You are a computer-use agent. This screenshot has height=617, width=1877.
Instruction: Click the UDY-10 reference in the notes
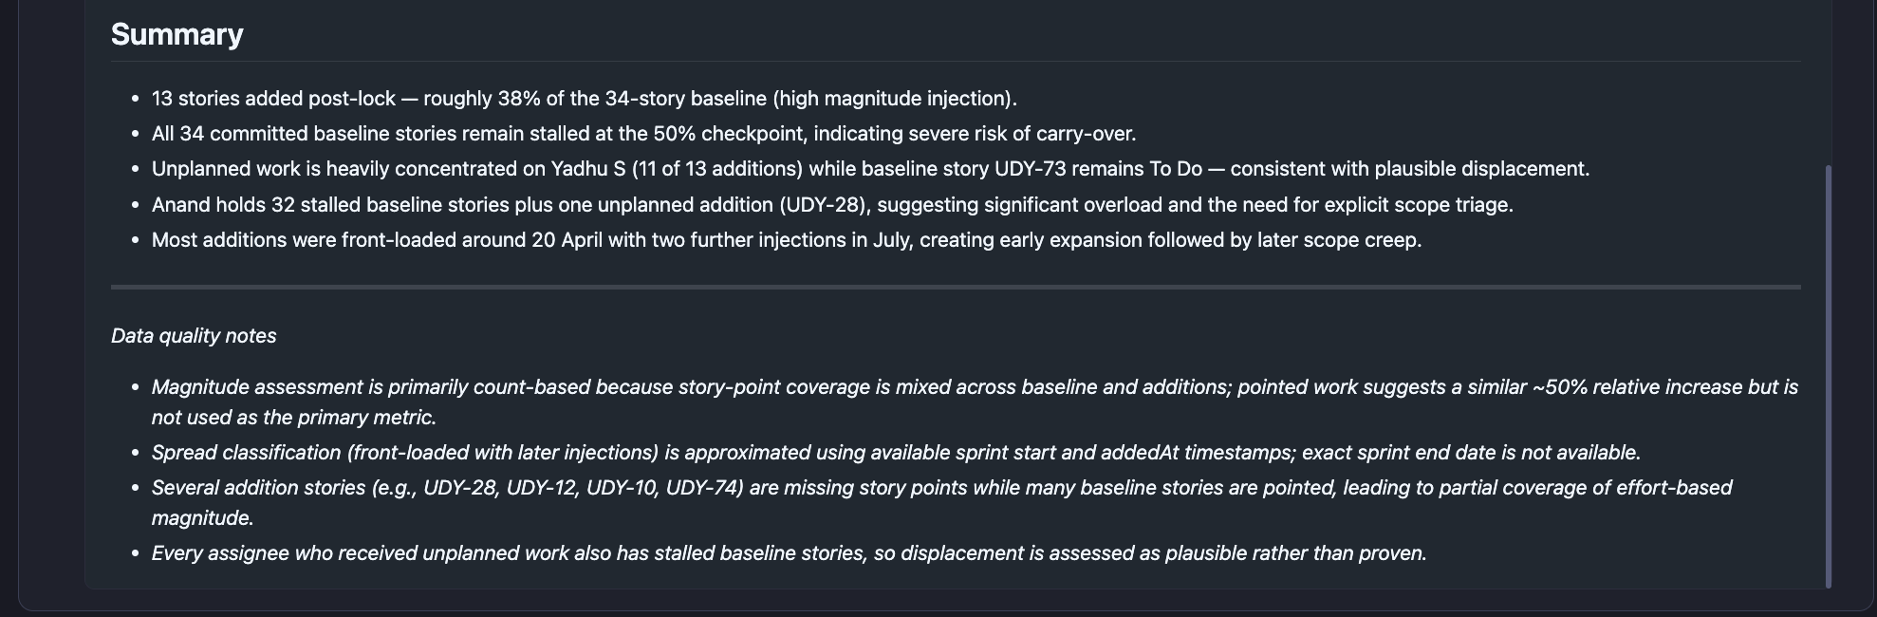coord(622,488)
